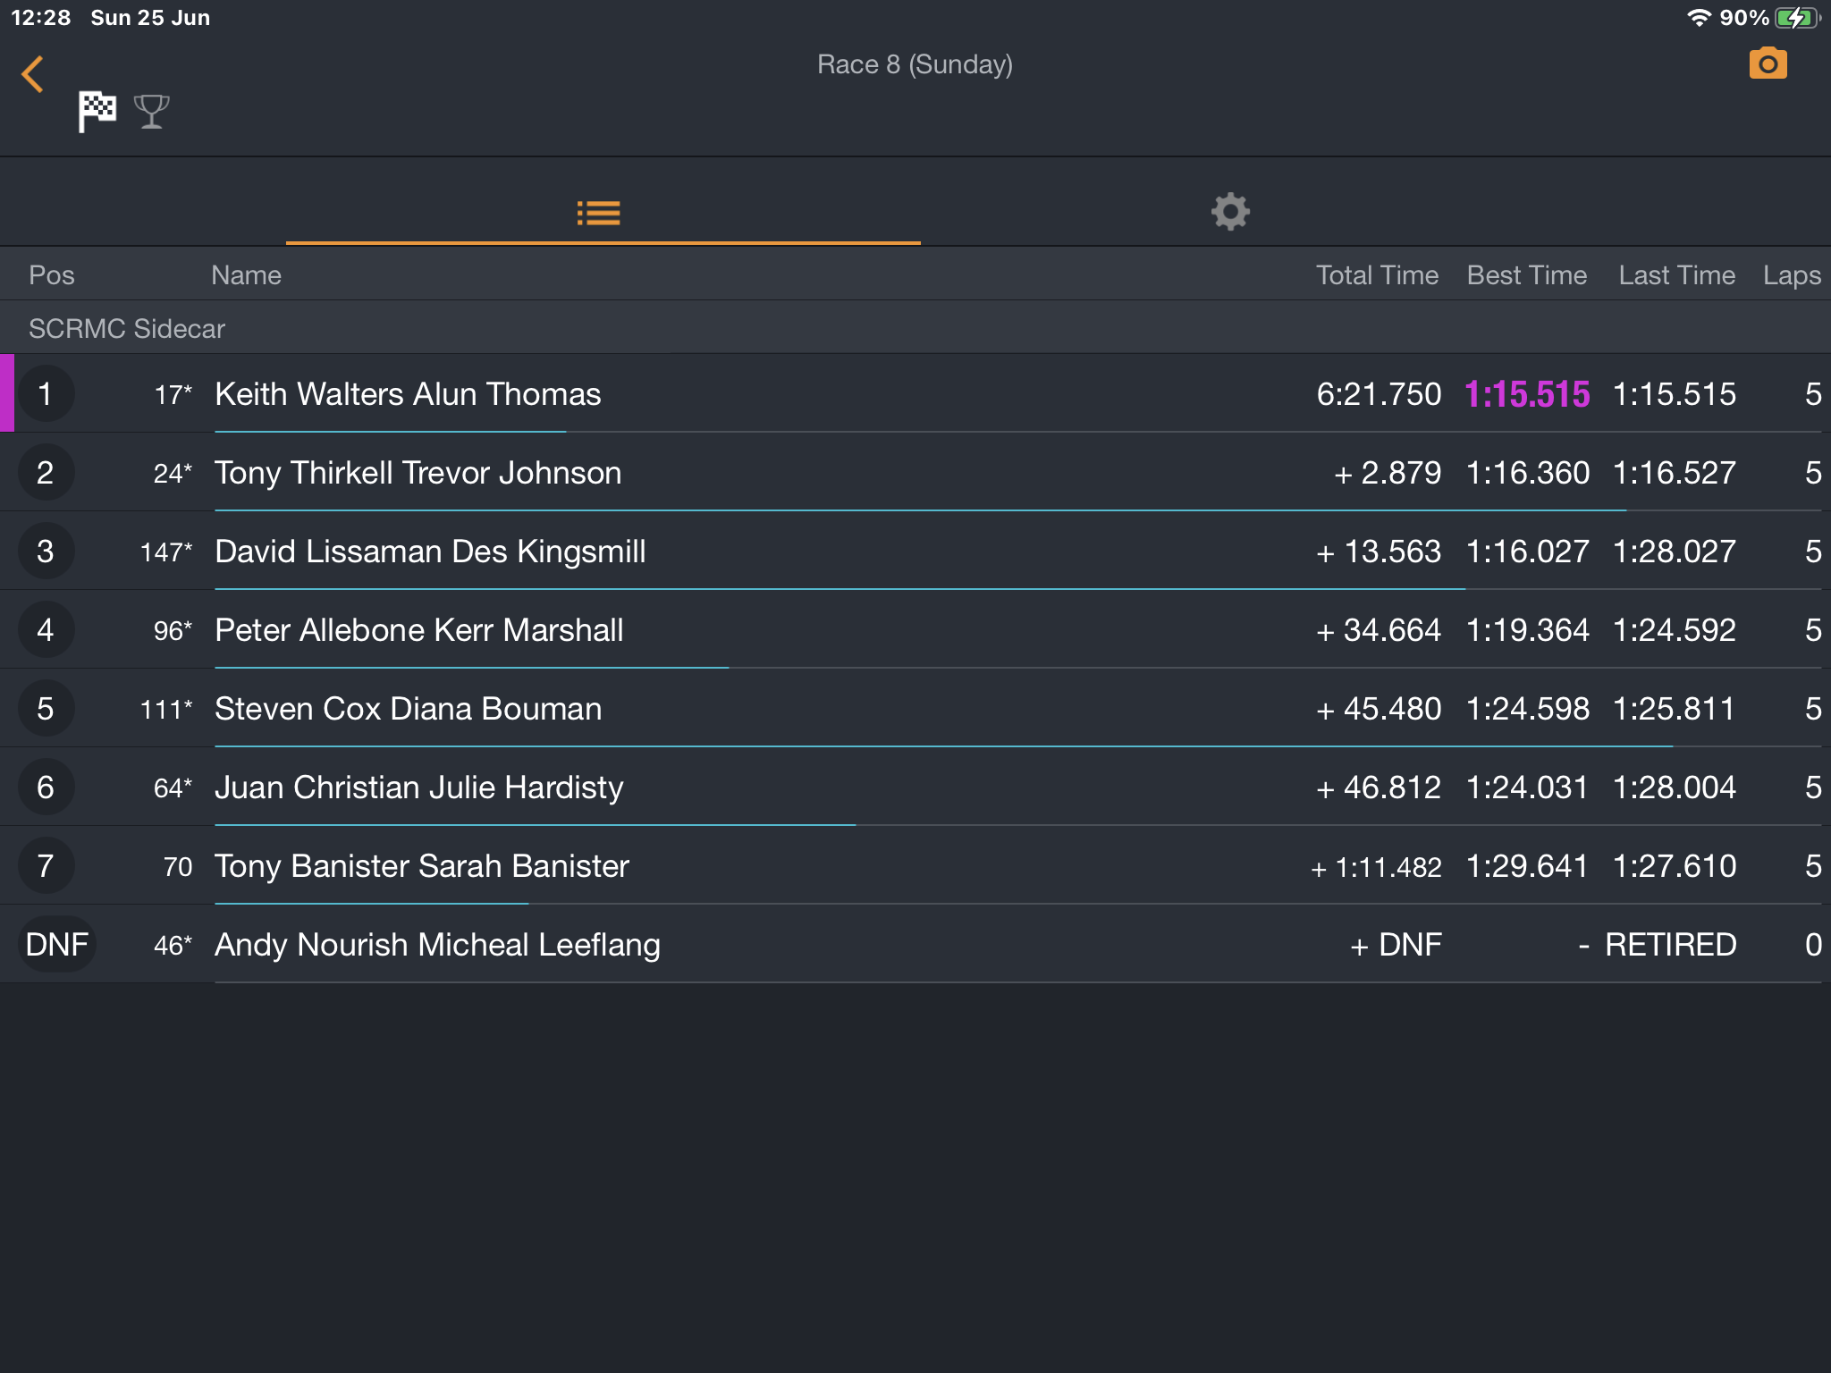Tap position 1 badge
Image resolution: width=1831 pixels, height=1373 pixels.
(x=46, y=394)
